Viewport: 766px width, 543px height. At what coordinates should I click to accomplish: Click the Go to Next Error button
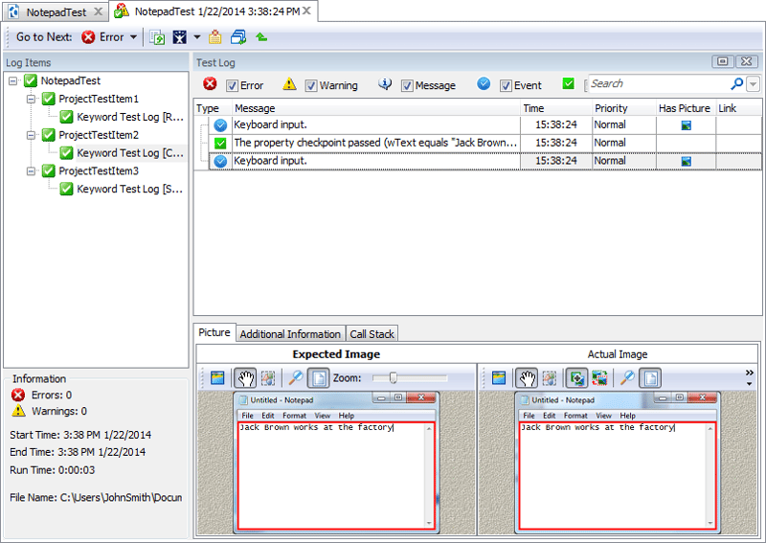[x=102, y=37]
